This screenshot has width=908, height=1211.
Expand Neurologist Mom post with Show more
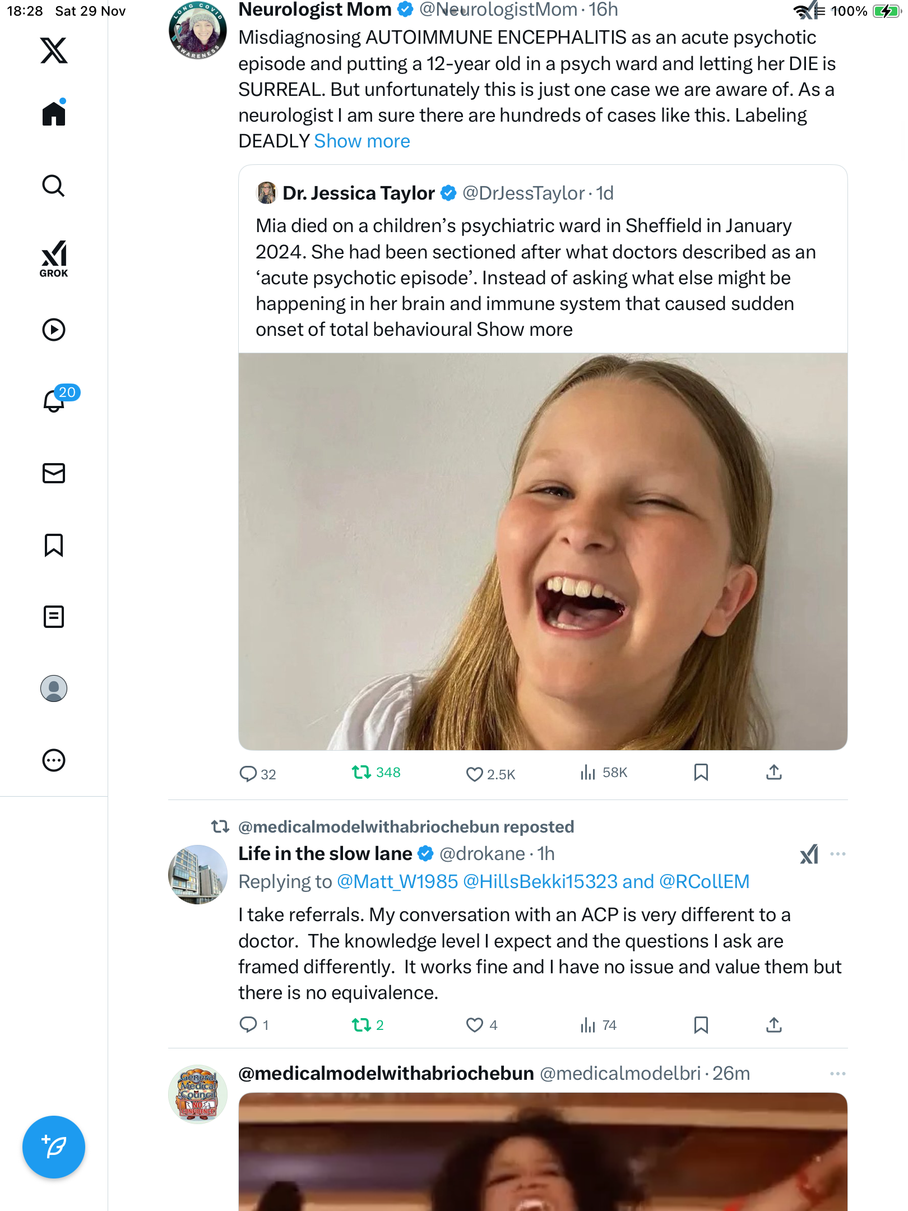[x=362, y=141]
